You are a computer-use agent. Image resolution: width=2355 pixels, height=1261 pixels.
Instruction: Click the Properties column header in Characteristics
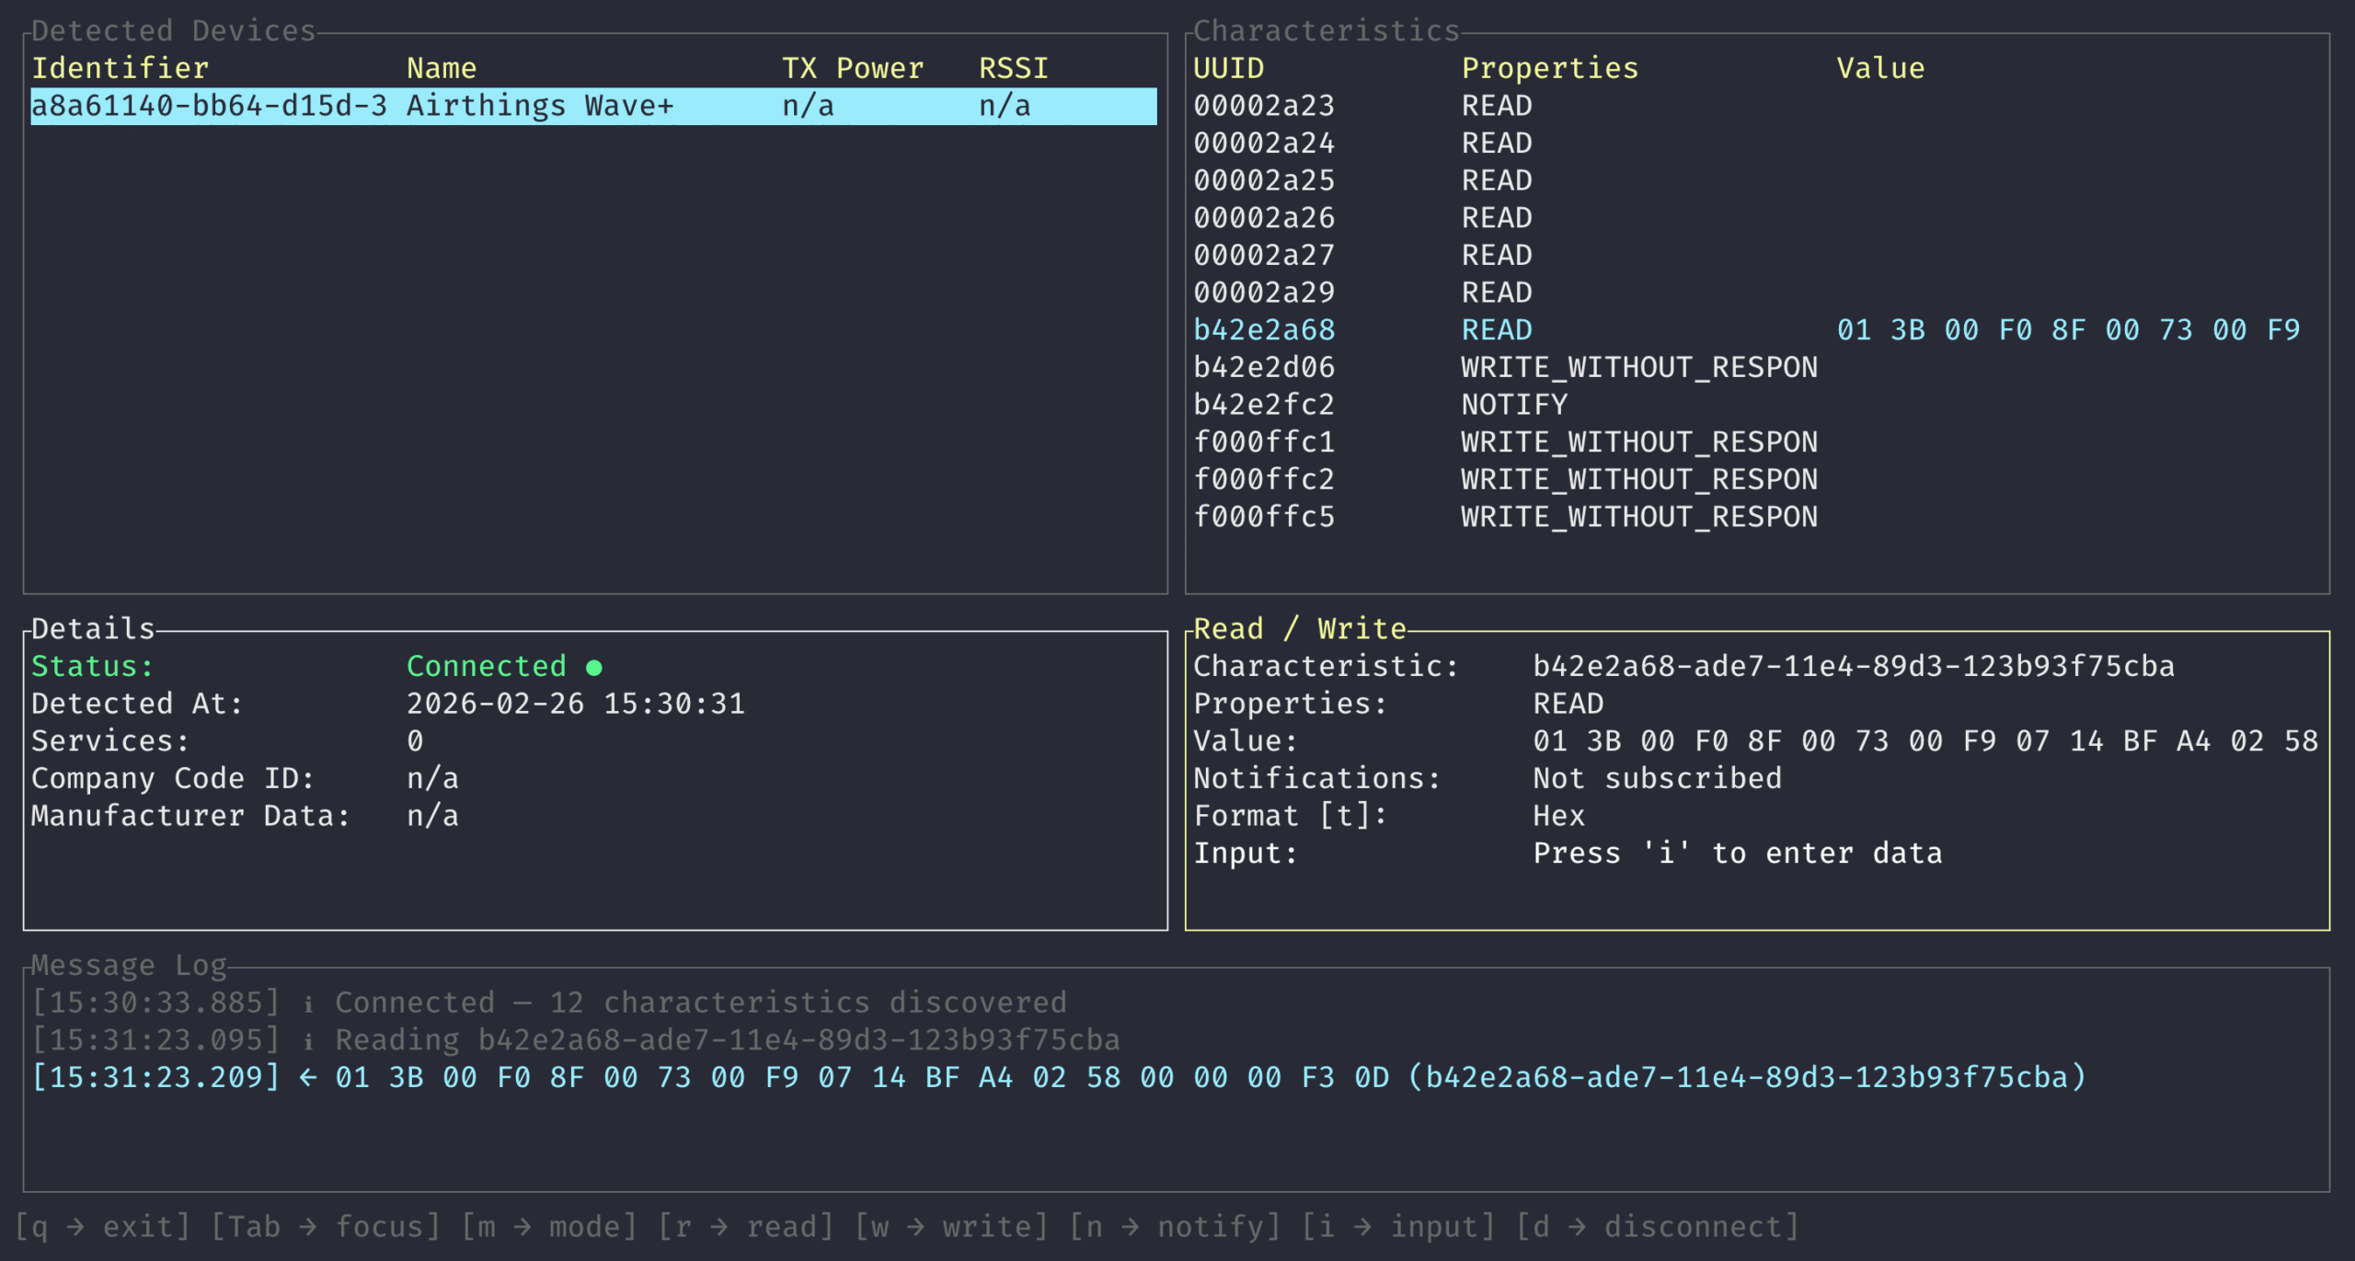tap(1549, 68)
